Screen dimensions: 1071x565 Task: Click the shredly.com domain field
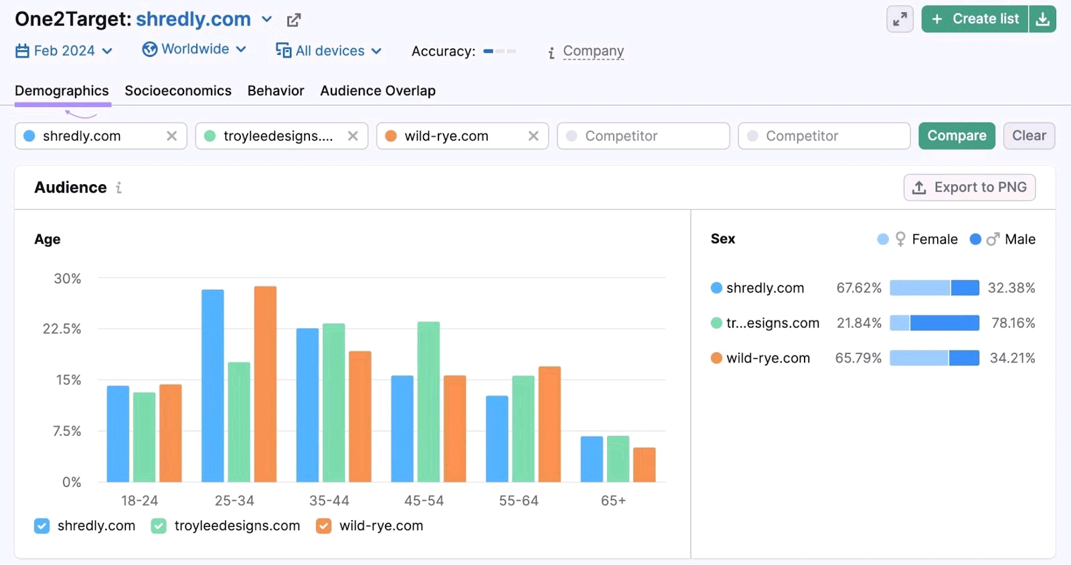point(101,136)
